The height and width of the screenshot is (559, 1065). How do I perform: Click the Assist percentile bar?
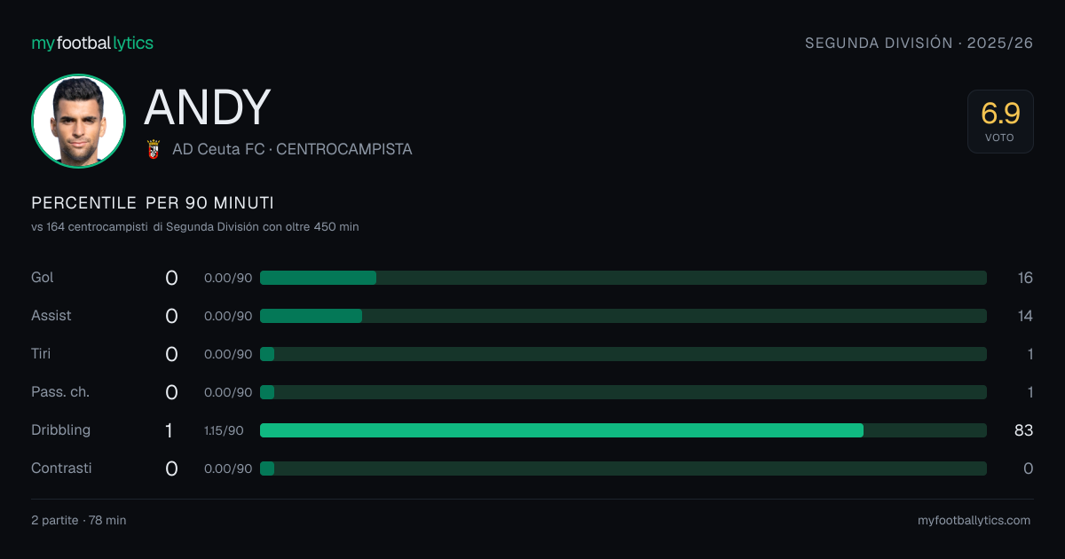[623, 316]
